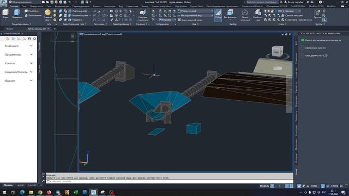Image resolution: width=349 pixels, height=196 pixels.
Task: Expand the Моделирование panel
Action: (21, 24)
